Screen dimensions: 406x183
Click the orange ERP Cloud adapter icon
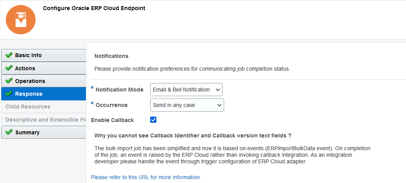click(21, 20)
